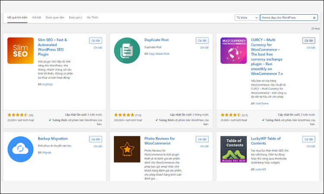Switch to the Được quan tâm tab
This screenshot has width=324, height=194.
coord(55,18)
